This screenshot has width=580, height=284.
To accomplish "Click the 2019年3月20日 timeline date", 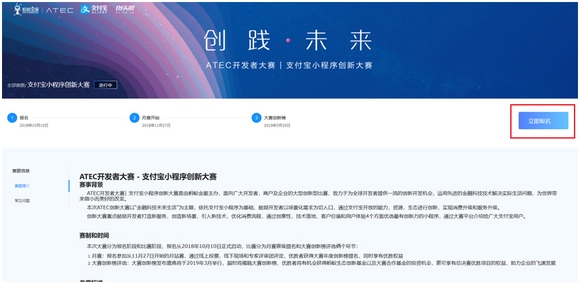I will pyautogui.click(x=278, y=125).
